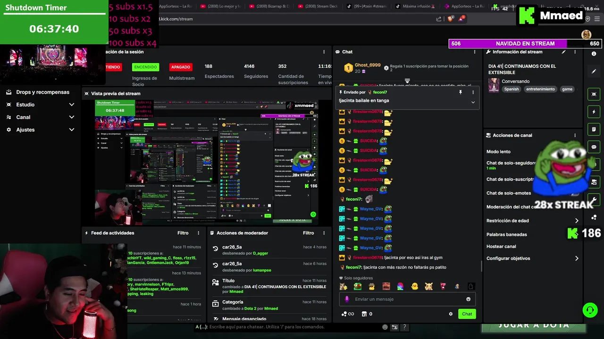Open the Acciones de canal three-dot menu
The width and height of the screenshot is (604, 339).
coord(575,135)
